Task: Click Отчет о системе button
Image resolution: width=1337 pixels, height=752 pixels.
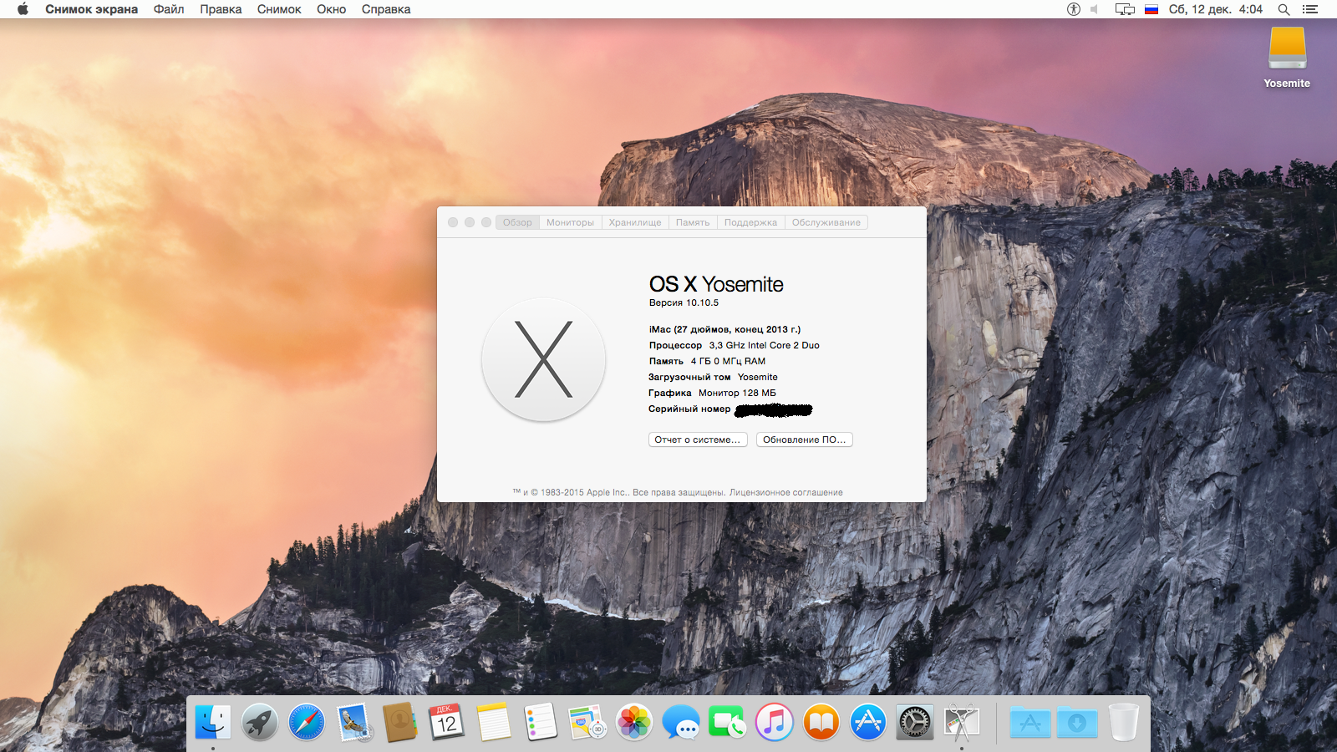Action: [x=698, y=440]
